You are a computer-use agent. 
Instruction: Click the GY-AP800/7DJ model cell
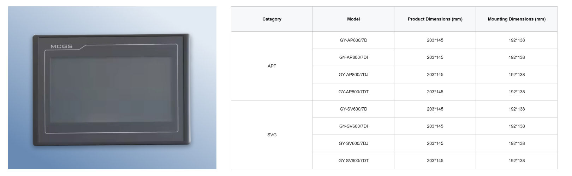click(x=353, y=75)
